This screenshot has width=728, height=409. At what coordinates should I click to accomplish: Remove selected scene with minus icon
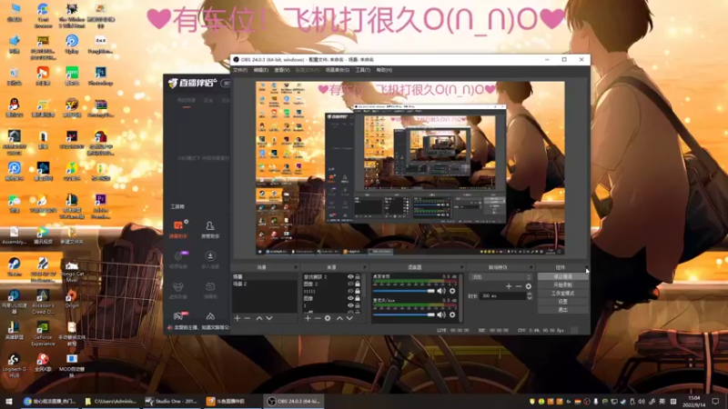[247, 318]
